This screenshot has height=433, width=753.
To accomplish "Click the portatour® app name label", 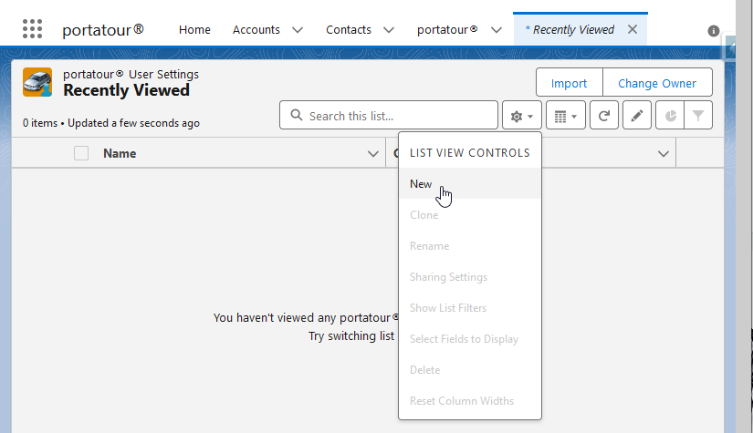I will point(103,30).
